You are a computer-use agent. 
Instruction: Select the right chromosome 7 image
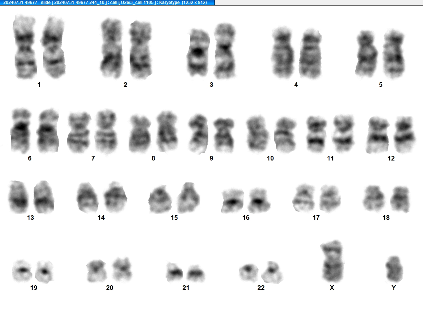coord(106,132)
